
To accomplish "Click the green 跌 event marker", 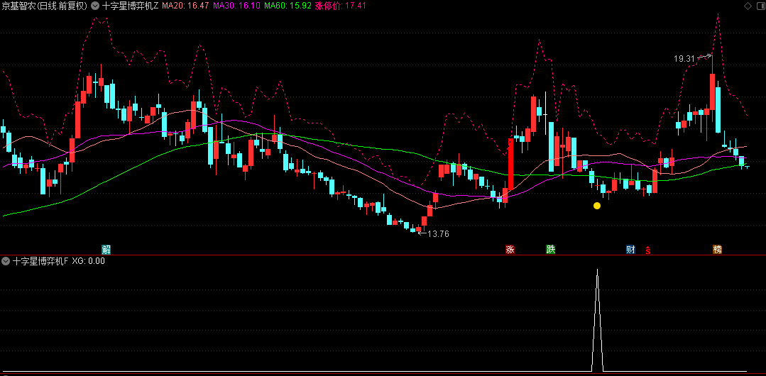I will (x=551, y=250).
